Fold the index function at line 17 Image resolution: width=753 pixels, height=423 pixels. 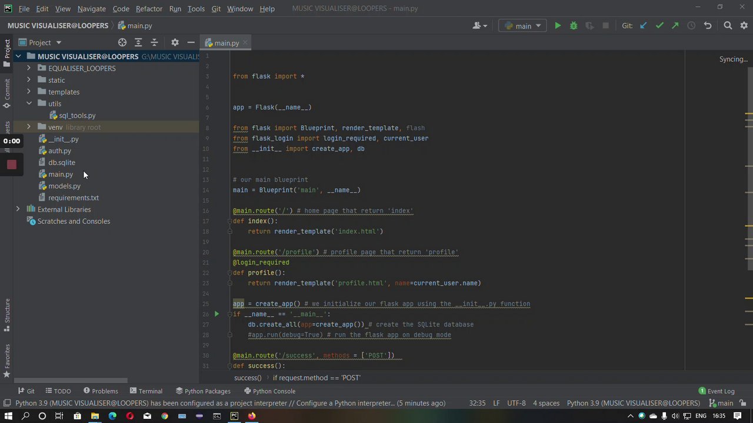(x=229, y=221)
